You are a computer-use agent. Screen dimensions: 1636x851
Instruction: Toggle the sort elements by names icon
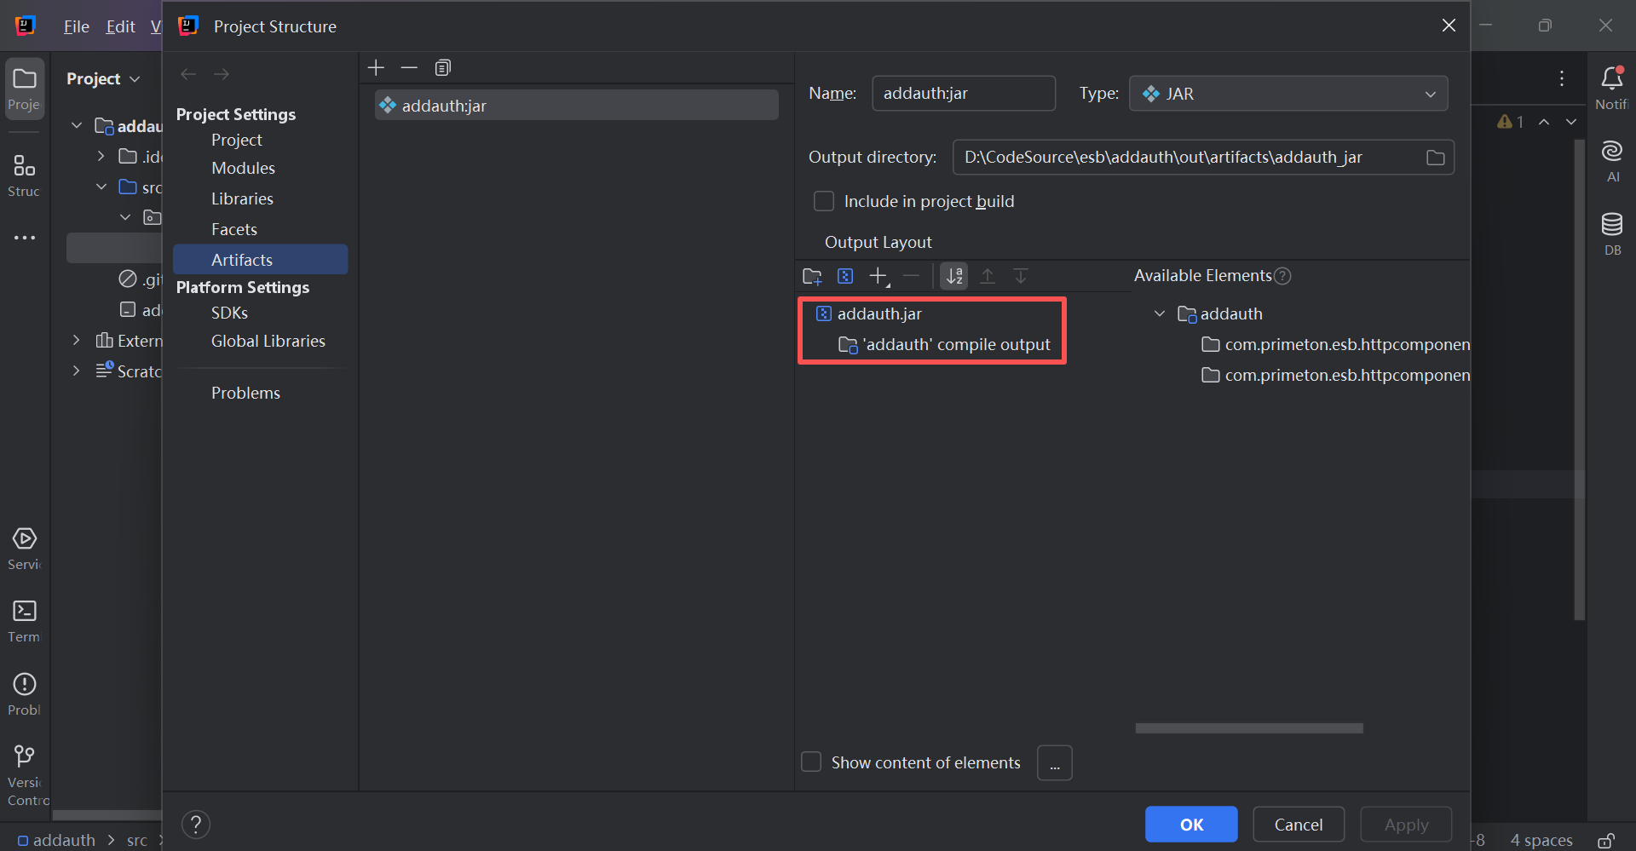954,276
